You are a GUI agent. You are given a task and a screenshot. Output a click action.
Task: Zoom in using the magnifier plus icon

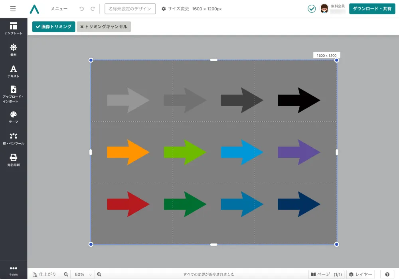pyautogui.click(x=99, y=274)
